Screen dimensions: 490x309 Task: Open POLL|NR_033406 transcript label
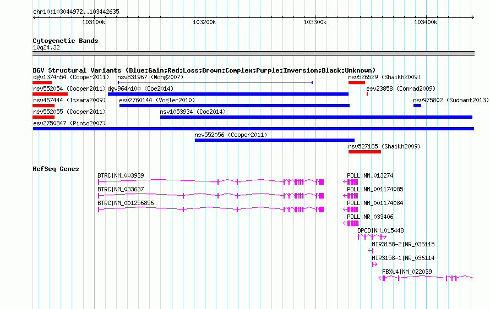(x=370, y=217)
